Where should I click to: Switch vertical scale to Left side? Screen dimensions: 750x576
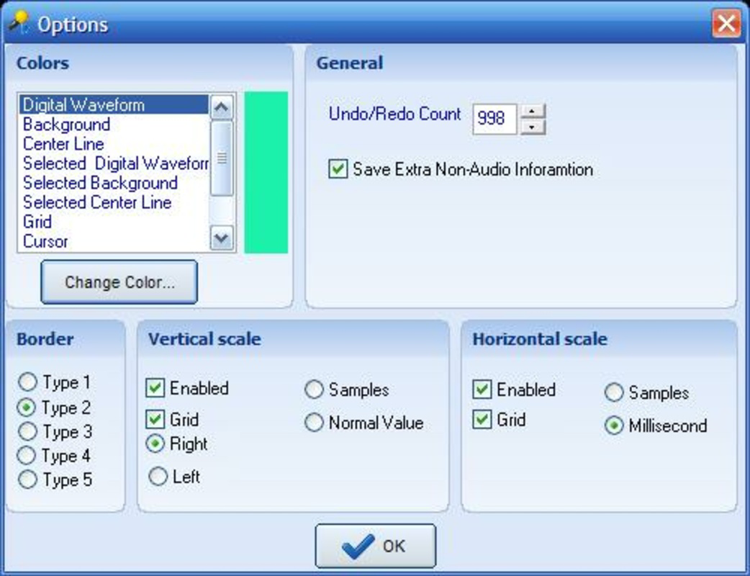coord(157,477)
